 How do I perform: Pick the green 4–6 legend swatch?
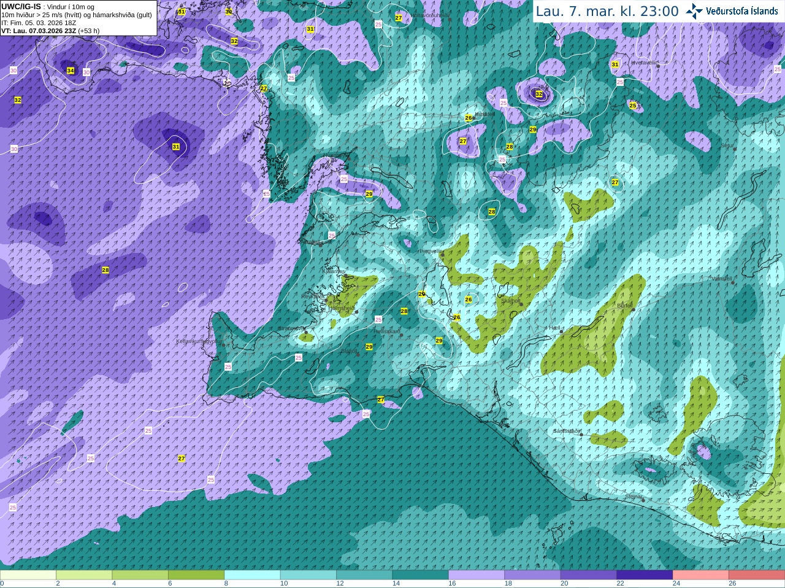140,575
